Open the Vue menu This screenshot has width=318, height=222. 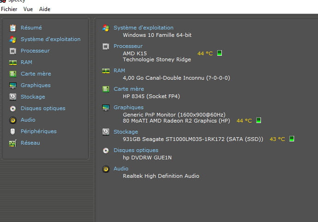28,9
